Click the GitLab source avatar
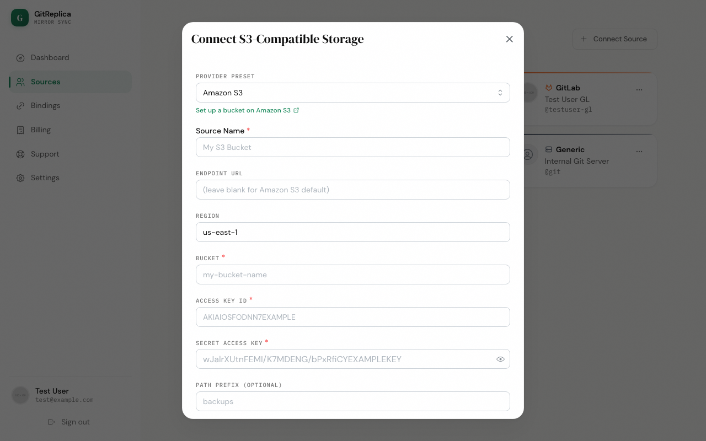 528,93
